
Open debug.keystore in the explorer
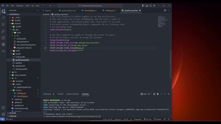click(22, 42)
